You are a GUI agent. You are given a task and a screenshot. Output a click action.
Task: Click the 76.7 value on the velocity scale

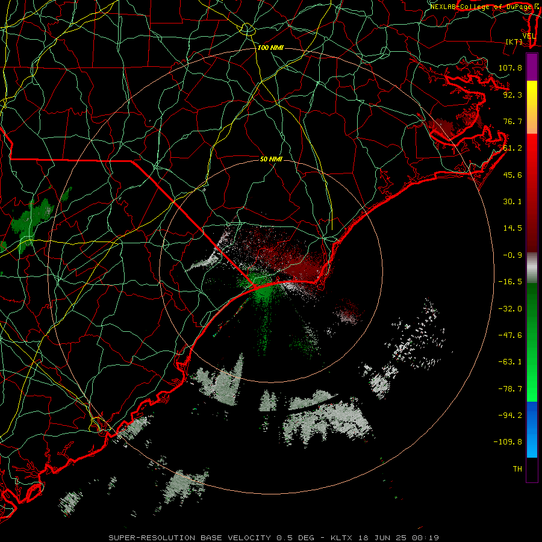point(512,121)
